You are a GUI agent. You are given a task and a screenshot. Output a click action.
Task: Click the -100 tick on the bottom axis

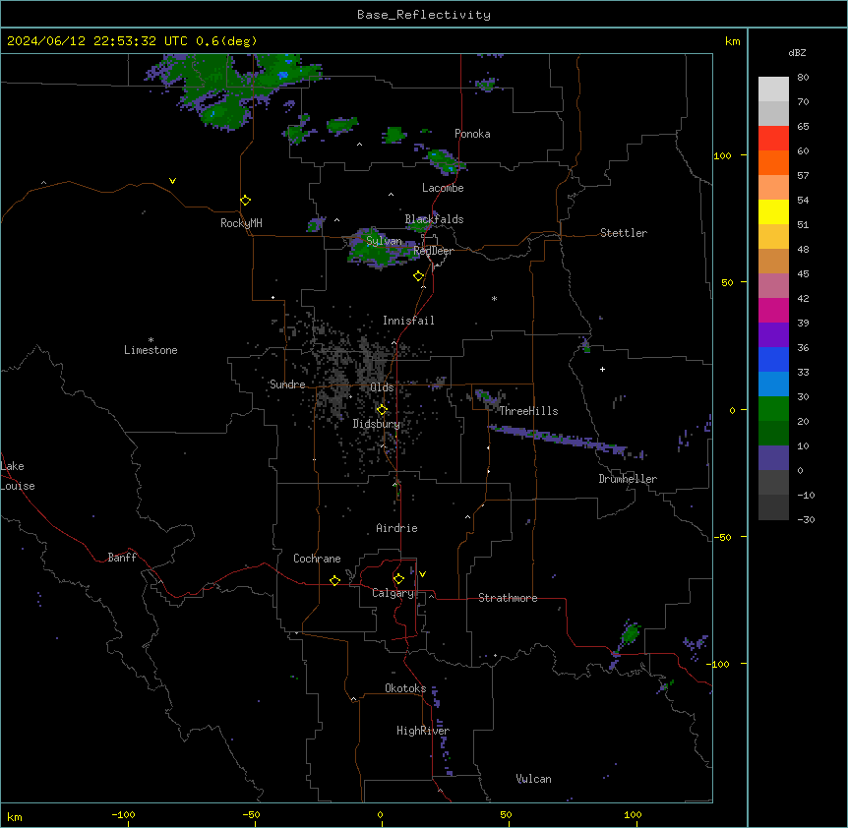[x=123, y=814]
